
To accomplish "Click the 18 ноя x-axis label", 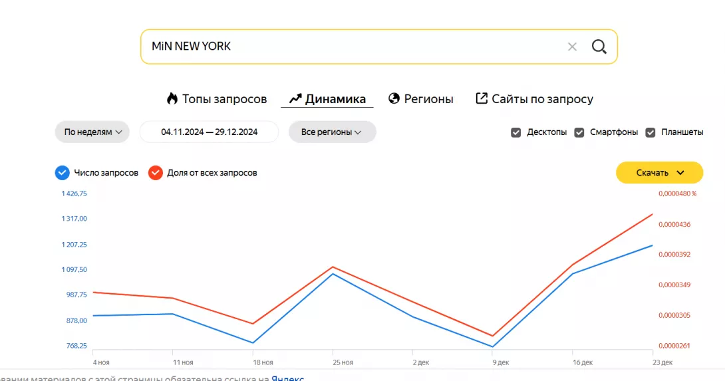I will point(263,362).
